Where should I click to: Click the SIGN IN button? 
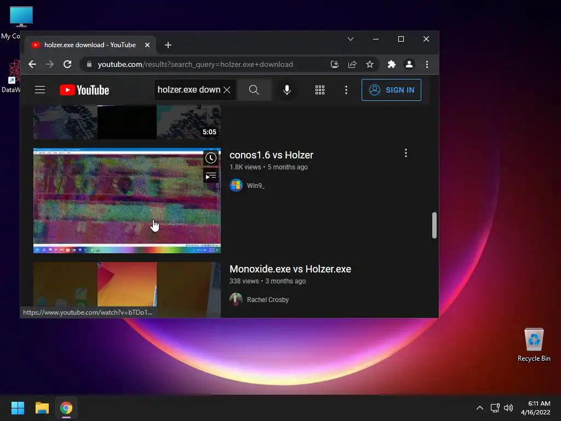[391, 90]
